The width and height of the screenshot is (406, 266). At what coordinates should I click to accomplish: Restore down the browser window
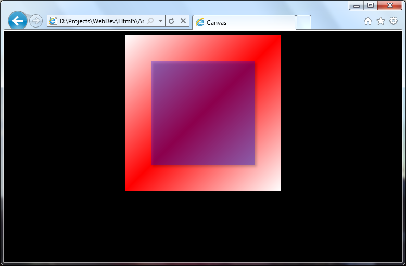click(x=371, y=5)
